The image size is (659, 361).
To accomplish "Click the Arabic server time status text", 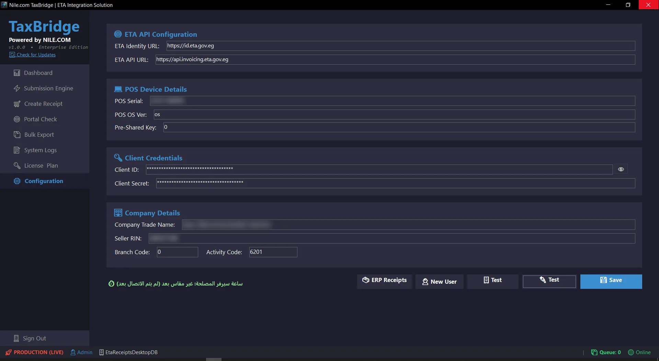I will point(180,283).
